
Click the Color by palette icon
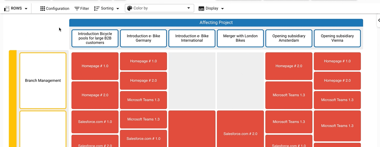(130, 8)
